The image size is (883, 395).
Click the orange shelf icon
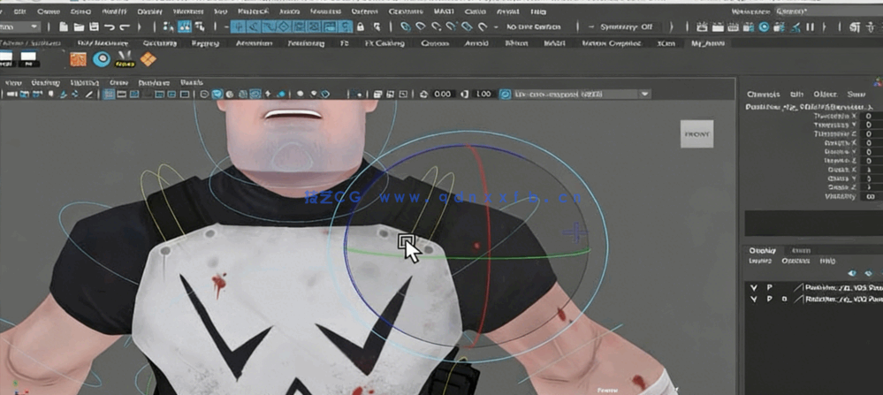[79, 59]
